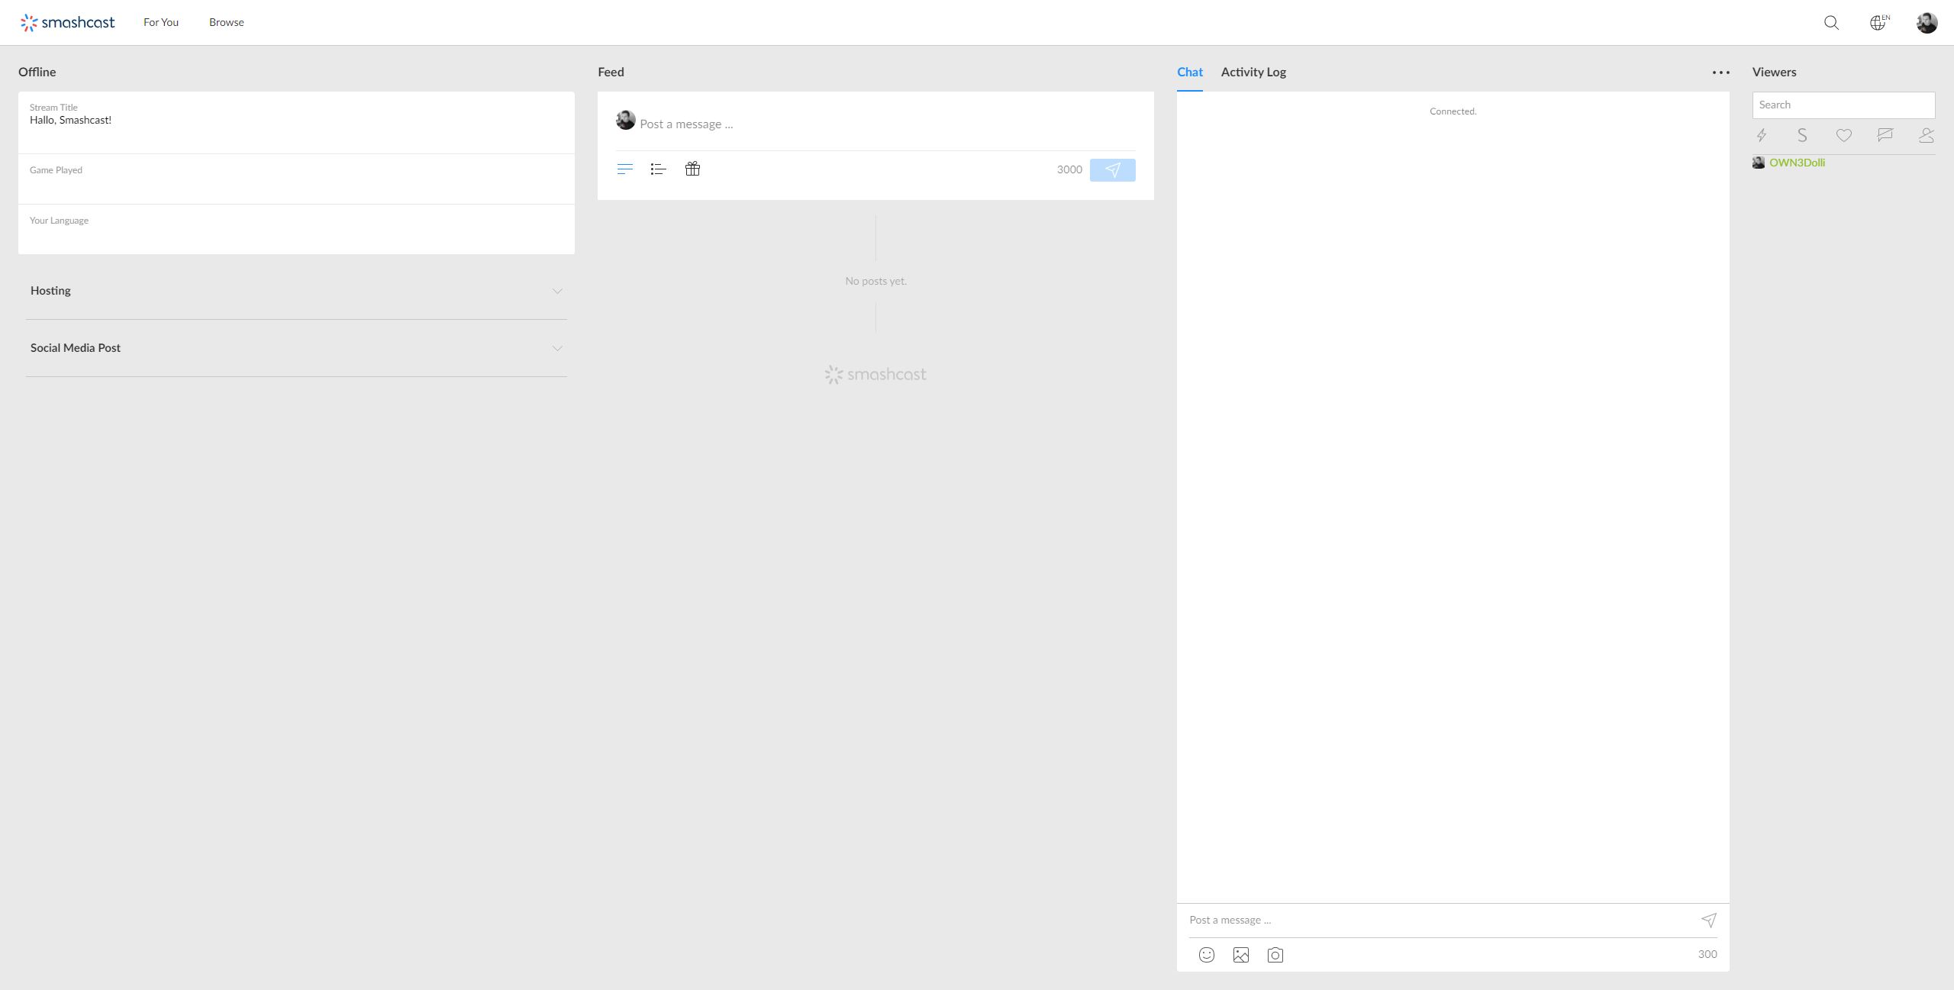The width and height of the screenshot is (1954, 990).
Task: Click the OWN3Dolli viewer name
Action: pos(1797,163)
